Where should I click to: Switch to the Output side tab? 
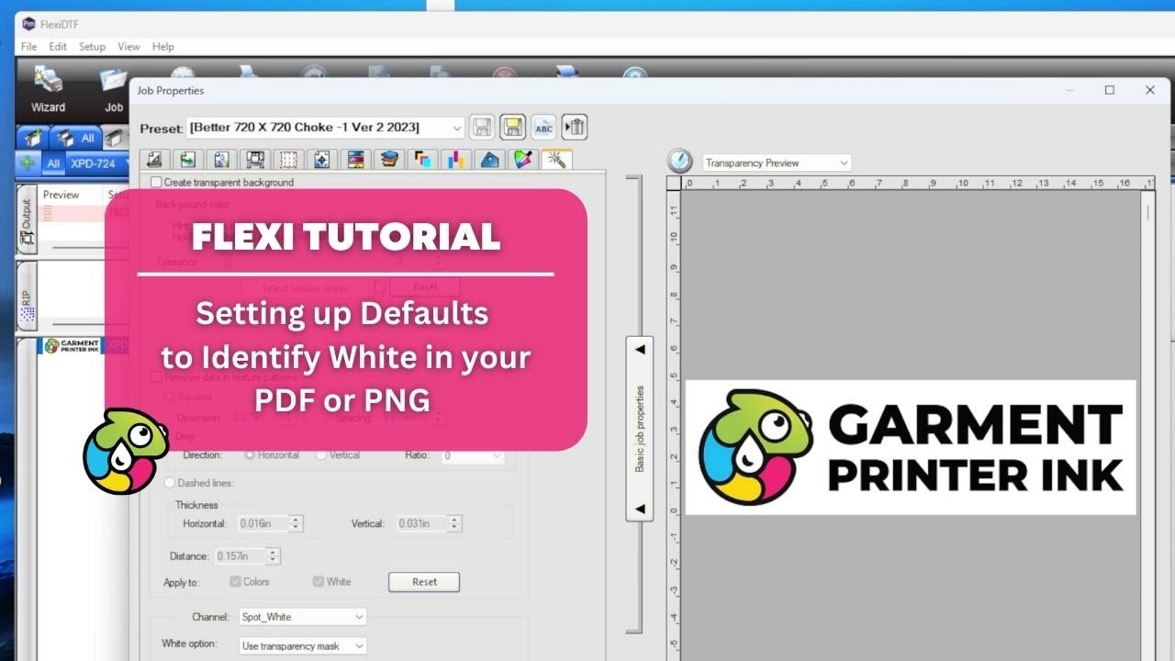(27, 220)
